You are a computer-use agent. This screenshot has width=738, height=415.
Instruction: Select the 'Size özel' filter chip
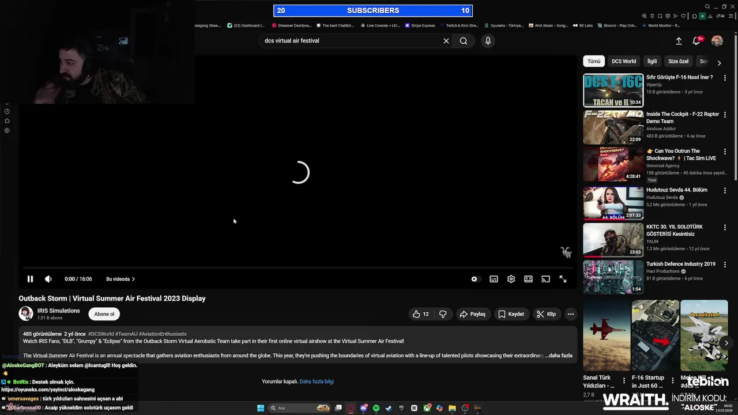tap(678, 61)
